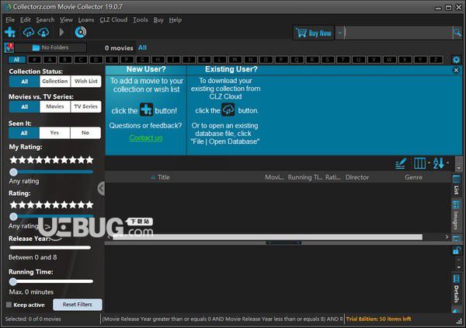Click the collection icon with red badge
Viewport: 466px width, 328px height.
[9, 47]
